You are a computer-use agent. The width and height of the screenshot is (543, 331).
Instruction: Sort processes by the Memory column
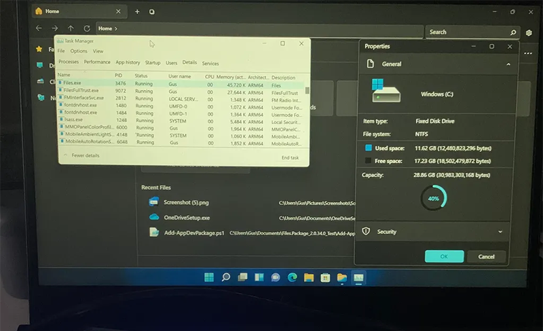[x=230, y=77]
